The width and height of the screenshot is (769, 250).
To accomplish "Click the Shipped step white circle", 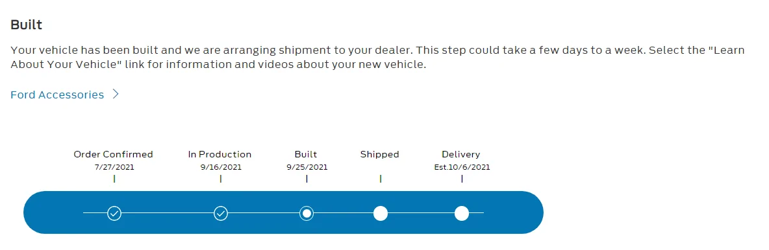I will click(381, 213).
